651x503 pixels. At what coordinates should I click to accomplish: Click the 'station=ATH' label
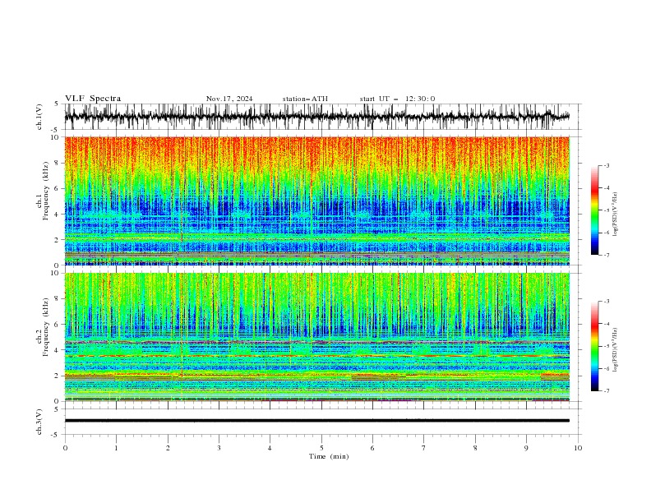click(x=305, y=99)
